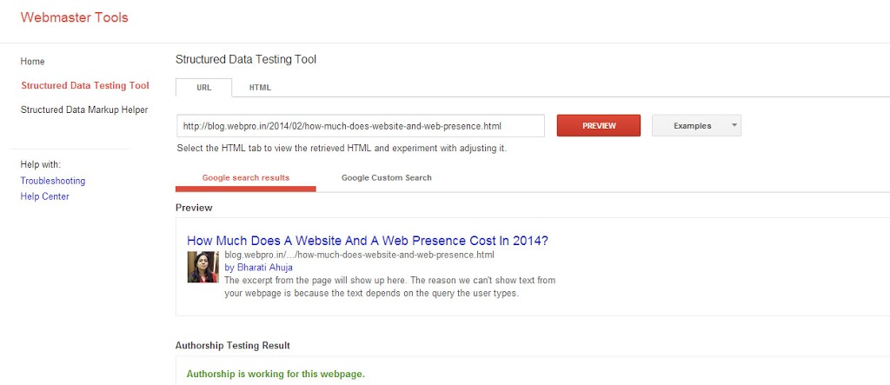The height and width of the screenshot is (385, 890).
Task: Expand the Examples dropdown
Action: pyautogui.click(x=695, y=126)
